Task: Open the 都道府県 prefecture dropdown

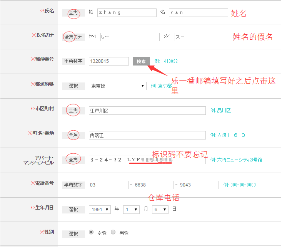Action: (x=117, y=86)
